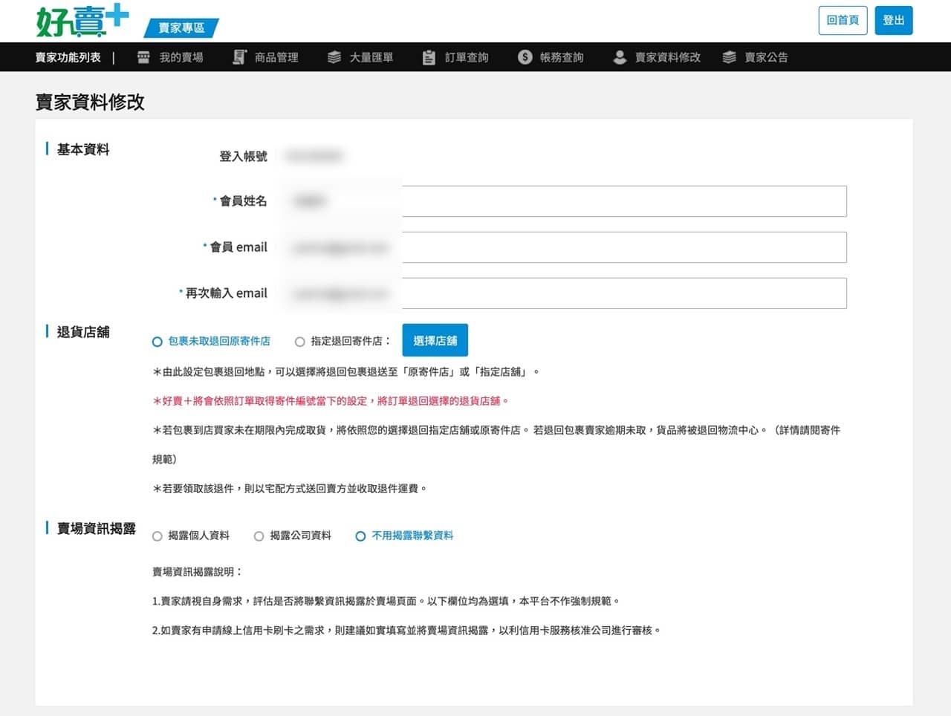The width and height of the screenshot is (951, 716).
Task: Click the 好賣+ logo
Action: (x=82, y=20)
